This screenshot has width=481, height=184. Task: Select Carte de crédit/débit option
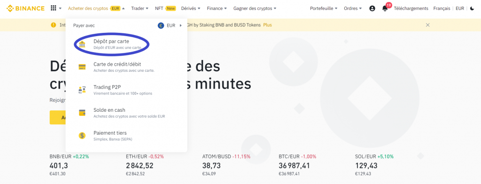click(126, 67)
